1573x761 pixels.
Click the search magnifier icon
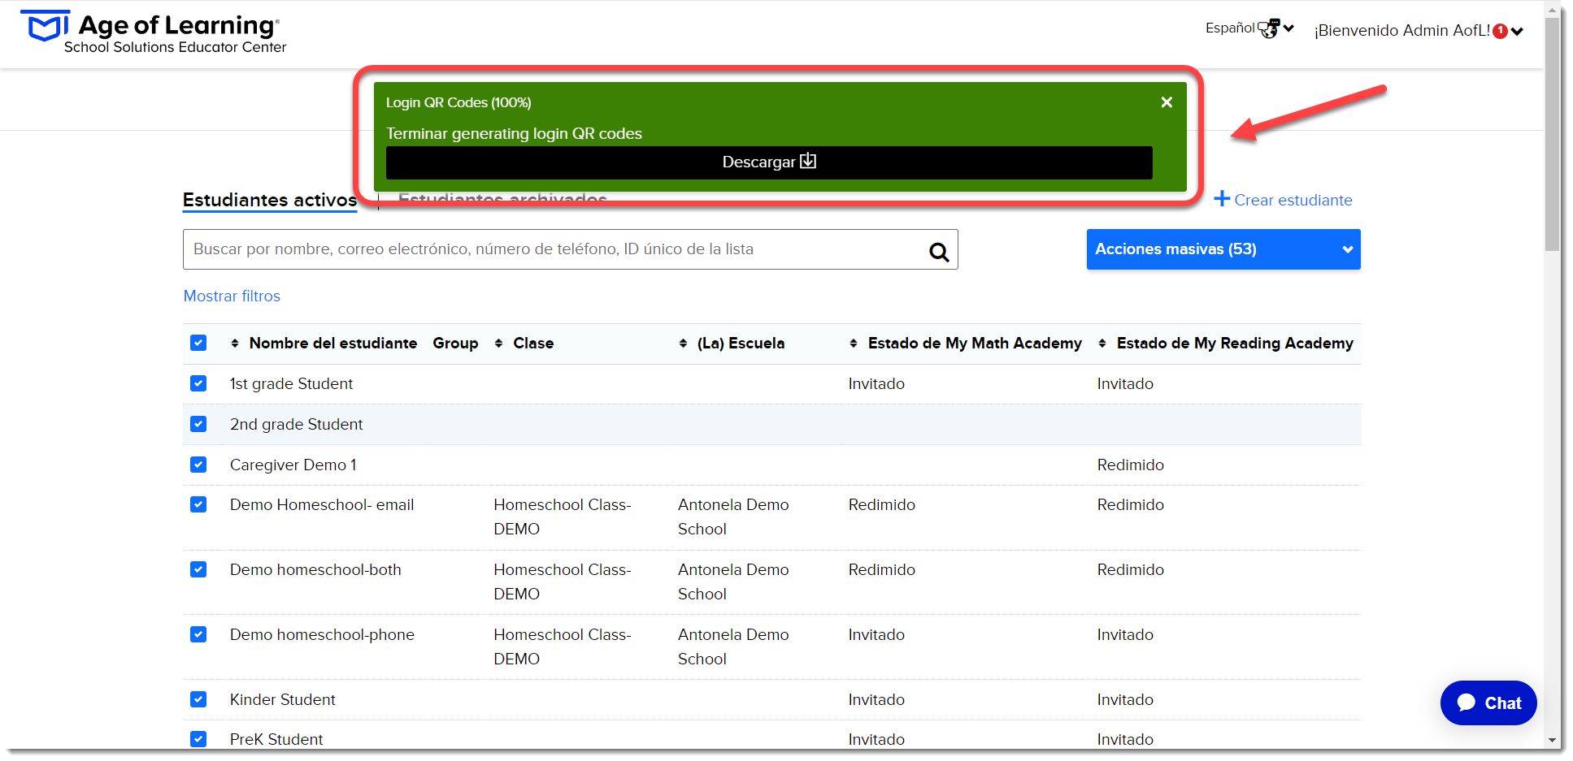[939, 252]
